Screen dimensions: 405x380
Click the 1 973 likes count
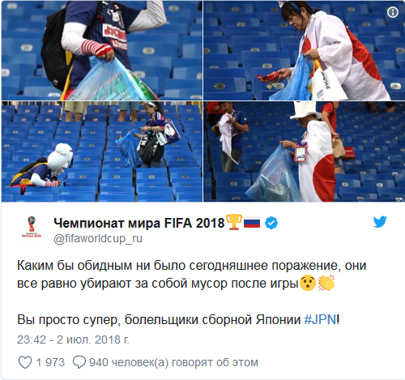point(50,362)
